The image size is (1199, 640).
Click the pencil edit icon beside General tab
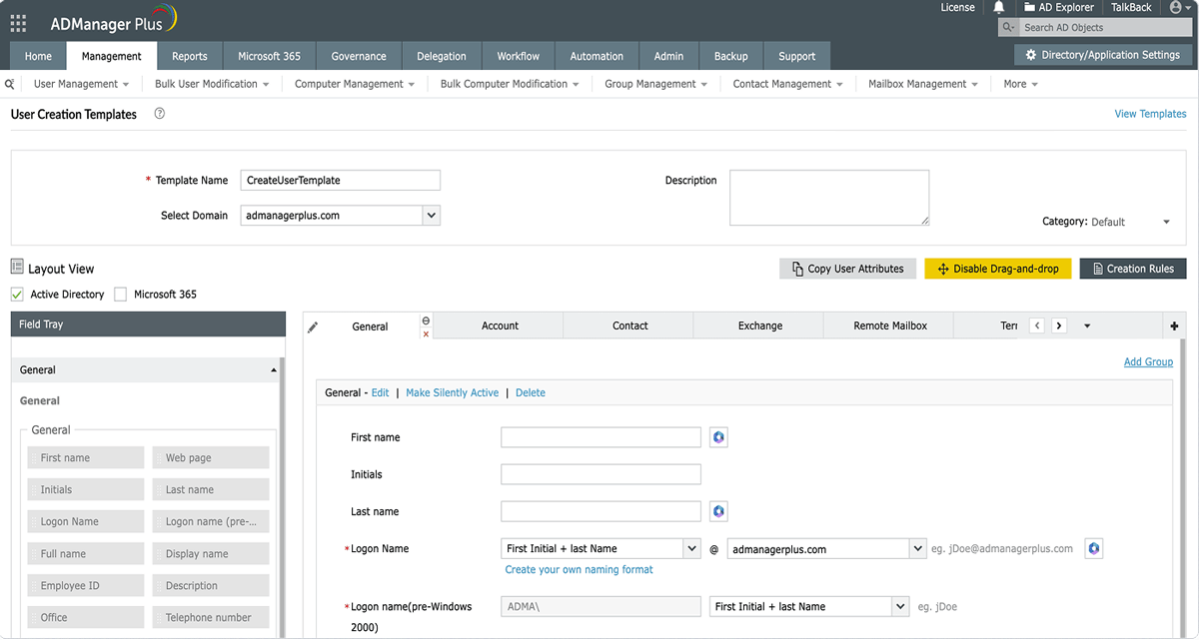click(313, 327)
